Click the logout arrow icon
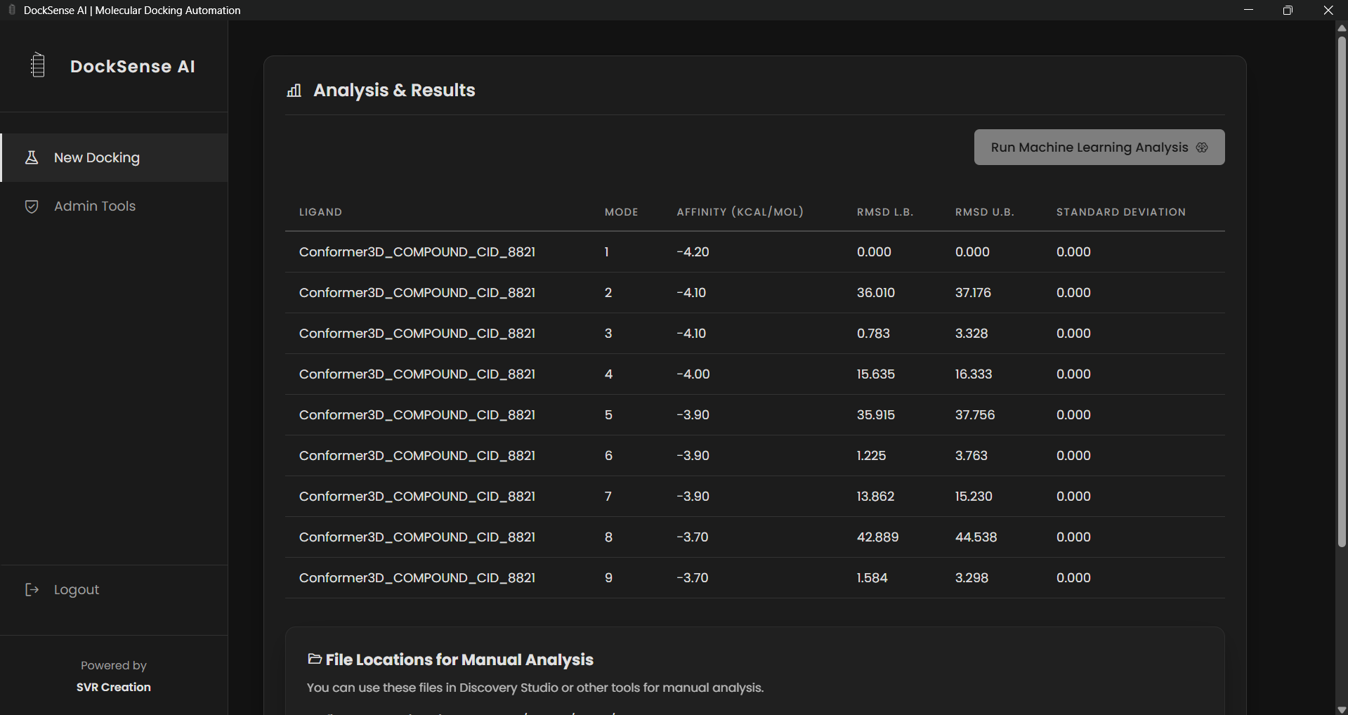 pyautogui.click(x=32, y=590)
